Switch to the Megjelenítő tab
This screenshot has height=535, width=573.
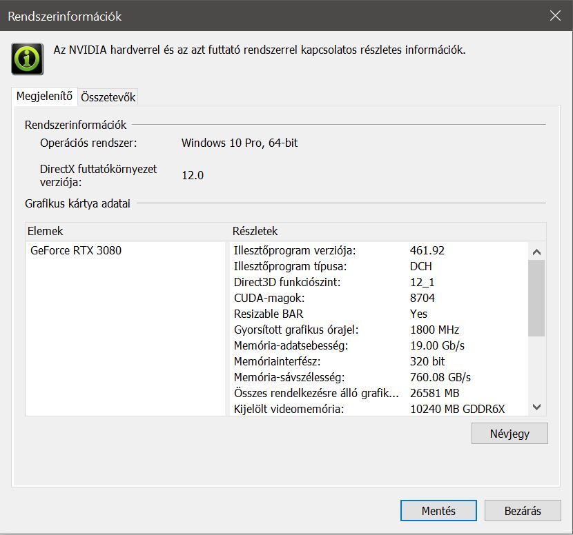tap(45, 97)
